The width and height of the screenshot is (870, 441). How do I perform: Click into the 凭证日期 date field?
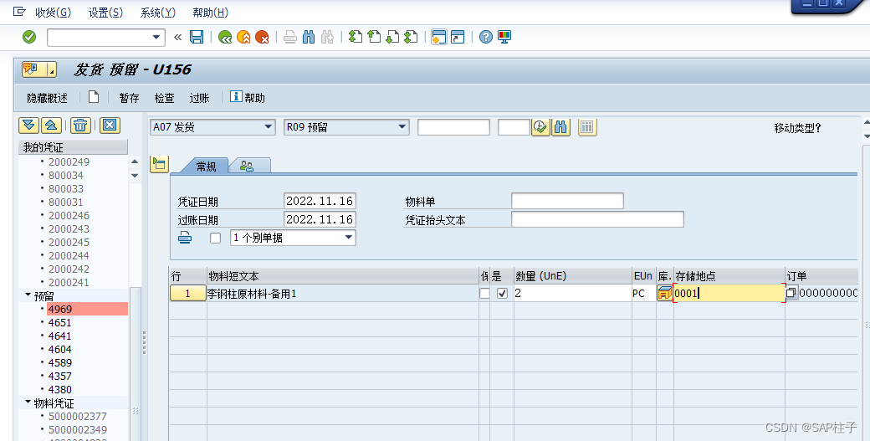click(x=320, y=201)
